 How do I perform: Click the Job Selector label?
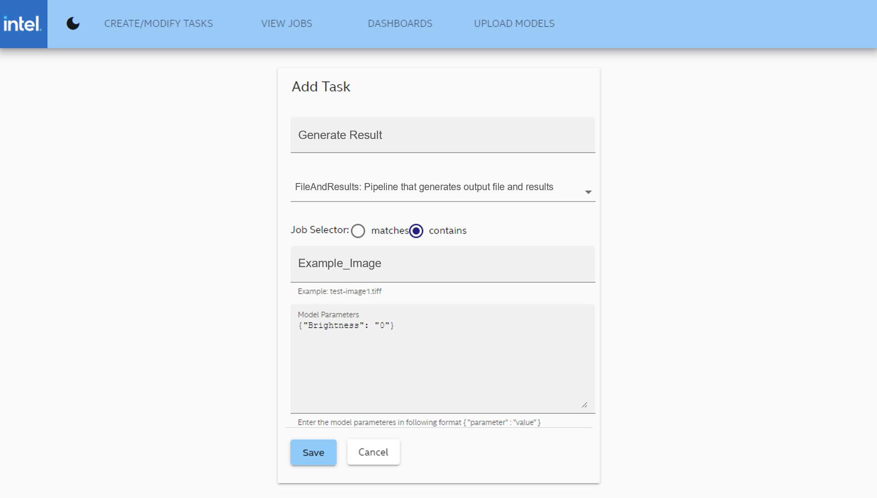click(319, 230)
